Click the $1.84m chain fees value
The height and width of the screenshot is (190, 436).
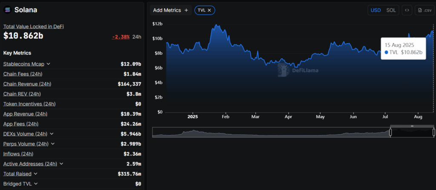click(132, 74)
